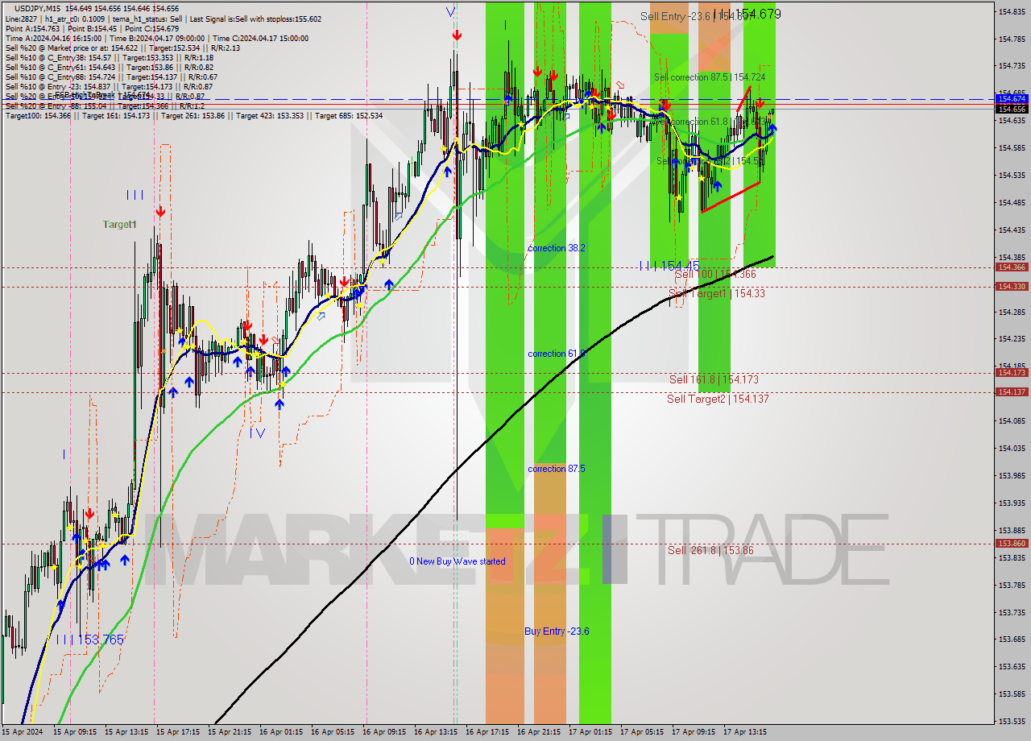Viewport: 1031px width, 741px height.
Task: Click the '17 Apr 01:15' time axis label
Action: click(590, 732)
